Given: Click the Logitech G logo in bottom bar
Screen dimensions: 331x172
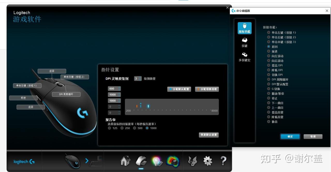Looking at the screenshot, I should click(24, 162).
